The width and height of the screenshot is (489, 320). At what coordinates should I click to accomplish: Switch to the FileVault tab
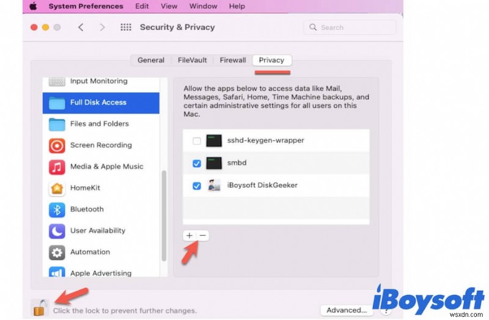[192, 60]
